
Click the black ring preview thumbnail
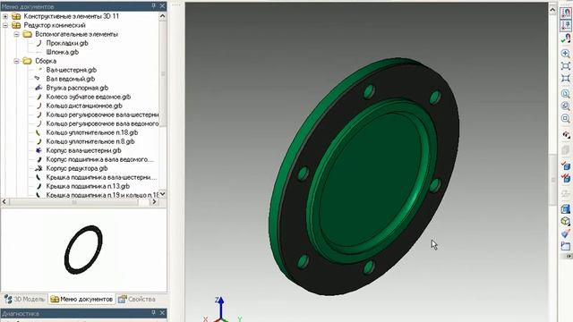click(x=83, y=250)
